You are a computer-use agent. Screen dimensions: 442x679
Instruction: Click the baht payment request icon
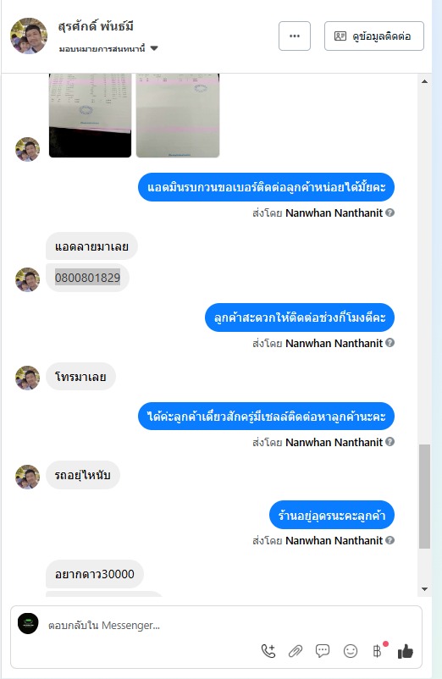click(x=378, y=651)
